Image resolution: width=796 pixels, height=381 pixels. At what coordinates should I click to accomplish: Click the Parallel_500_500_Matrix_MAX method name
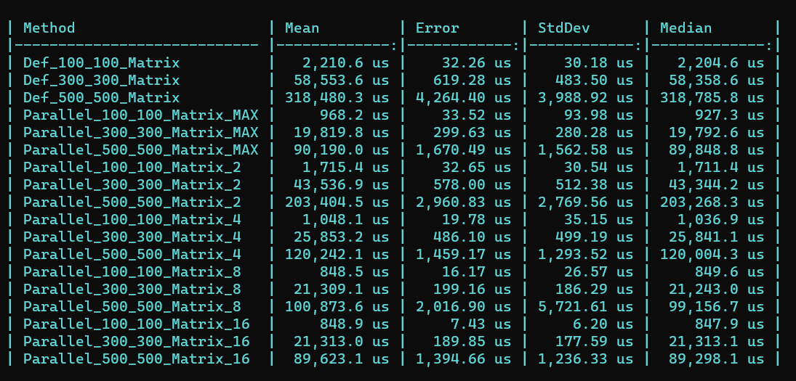click(x=140, y=150)
